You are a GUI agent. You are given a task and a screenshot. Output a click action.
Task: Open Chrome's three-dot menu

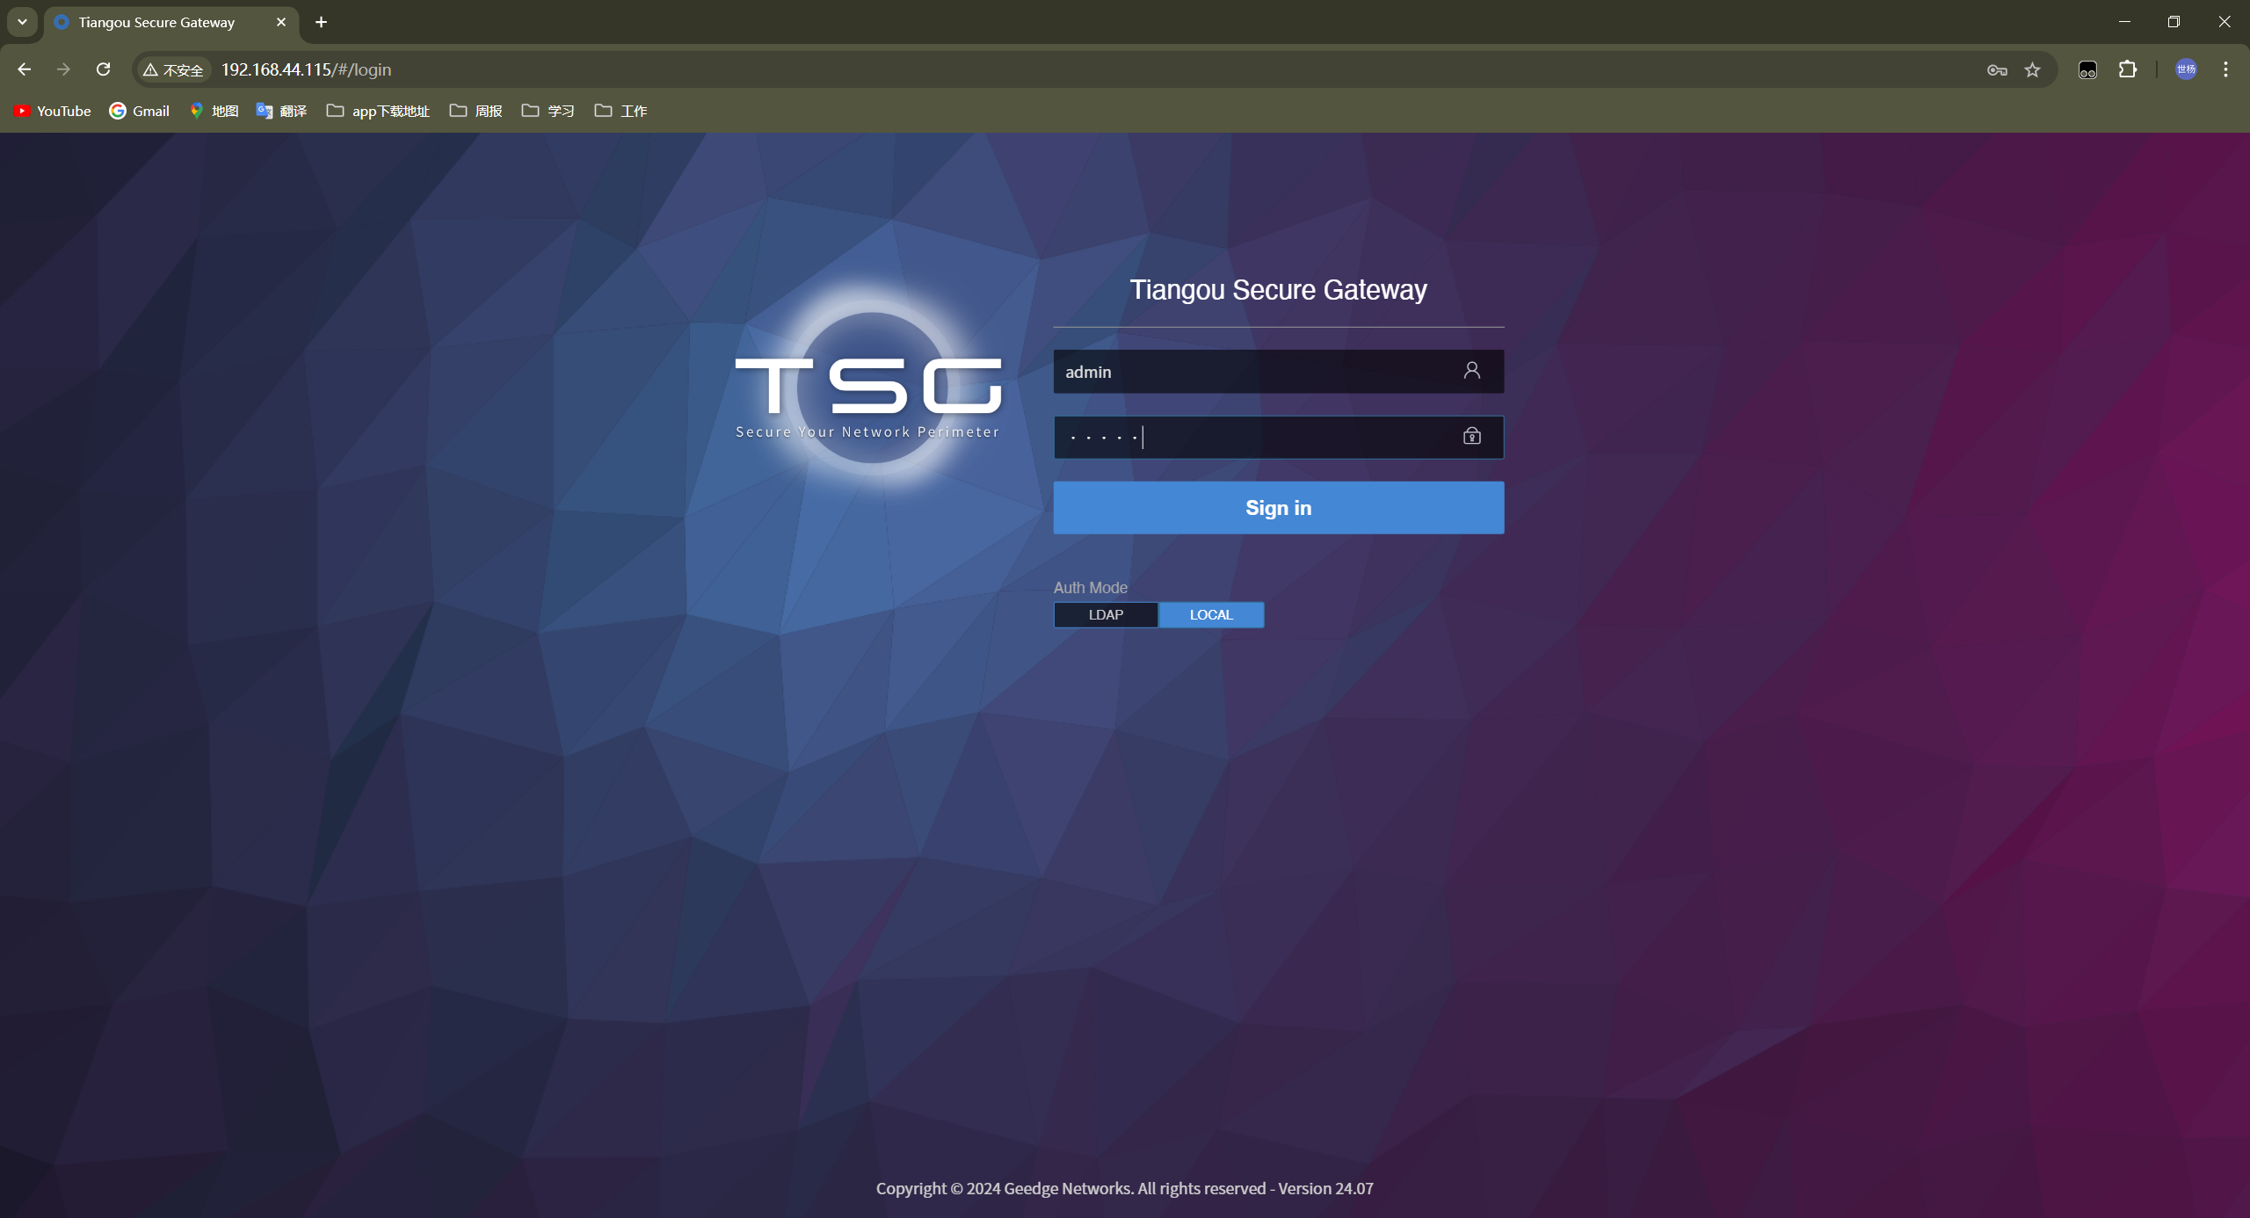tap(2225, 69)
